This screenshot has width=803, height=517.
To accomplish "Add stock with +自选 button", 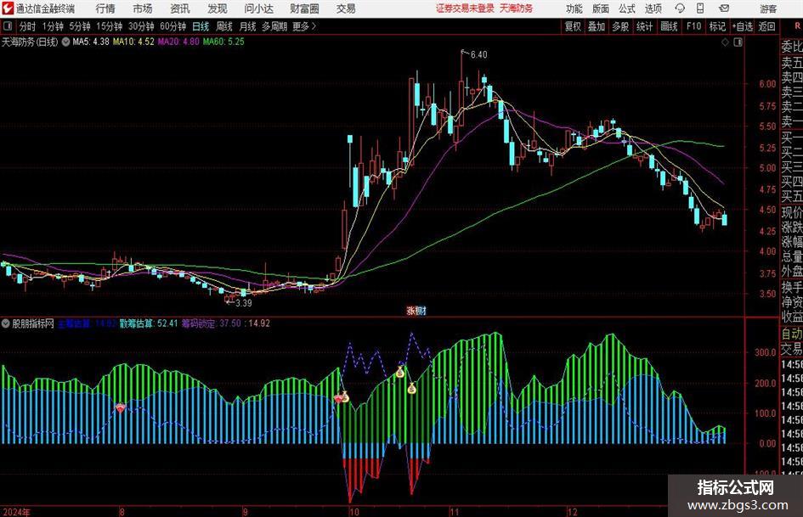I will [743, 26].
